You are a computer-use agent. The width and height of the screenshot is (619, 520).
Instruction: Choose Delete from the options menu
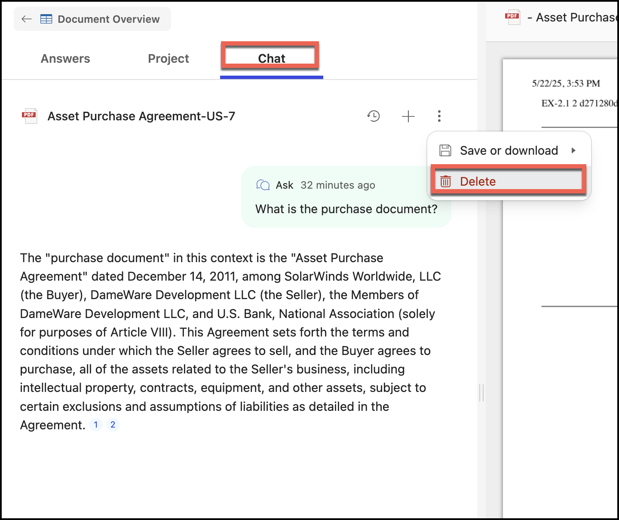pyautogui.click(x=509, y=181)
